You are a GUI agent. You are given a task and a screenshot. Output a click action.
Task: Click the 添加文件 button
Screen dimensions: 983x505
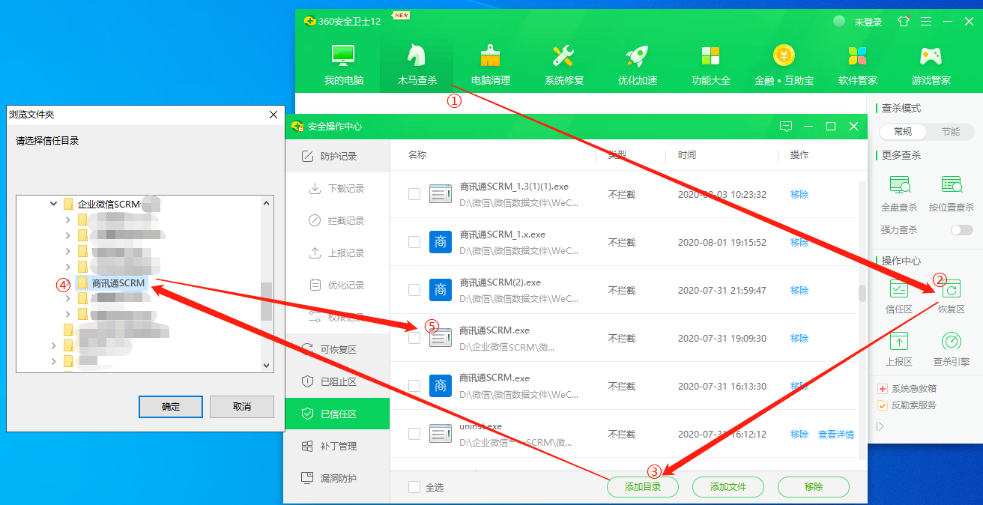point(728,487)
